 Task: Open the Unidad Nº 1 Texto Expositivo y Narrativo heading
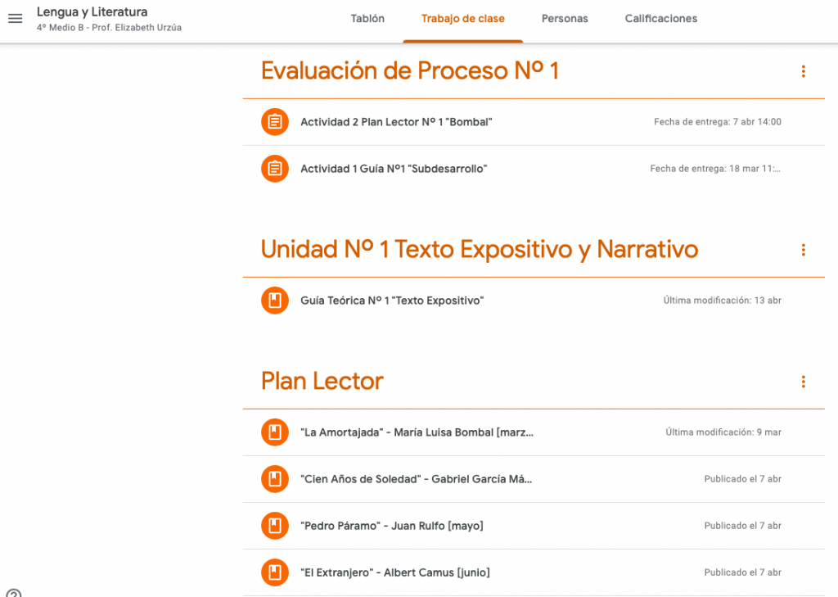[479, 249]
